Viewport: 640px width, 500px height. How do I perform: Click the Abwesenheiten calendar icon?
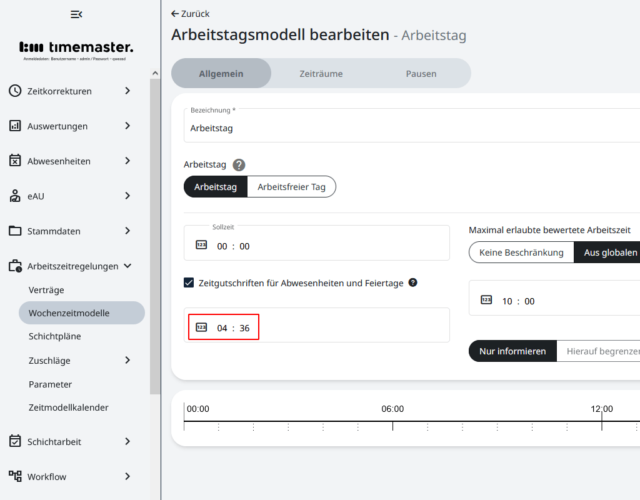(x=15, y=161)
